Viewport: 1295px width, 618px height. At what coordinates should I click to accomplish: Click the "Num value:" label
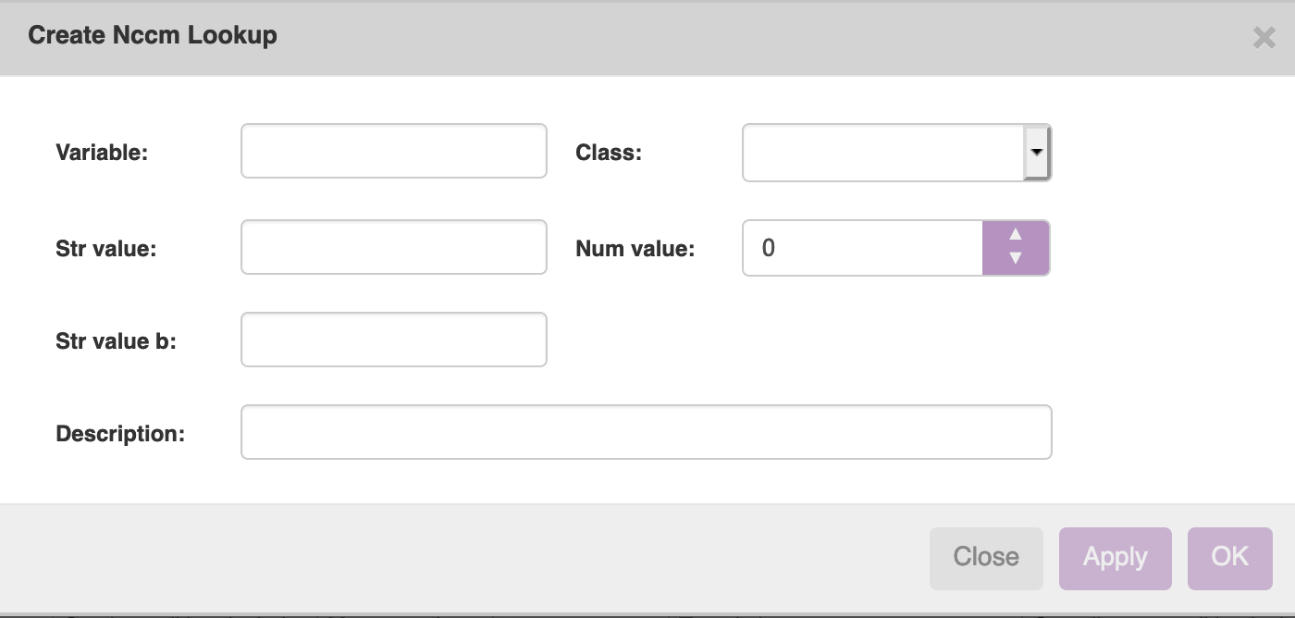(x=635, y=248)
